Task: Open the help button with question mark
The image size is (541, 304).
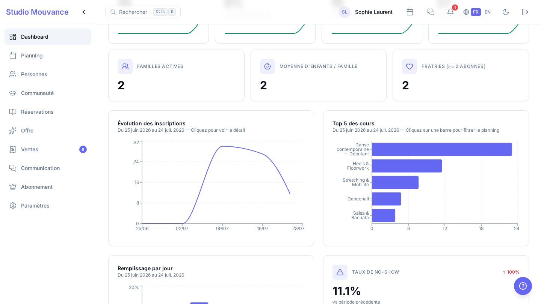Action: (x=523, y=286)
